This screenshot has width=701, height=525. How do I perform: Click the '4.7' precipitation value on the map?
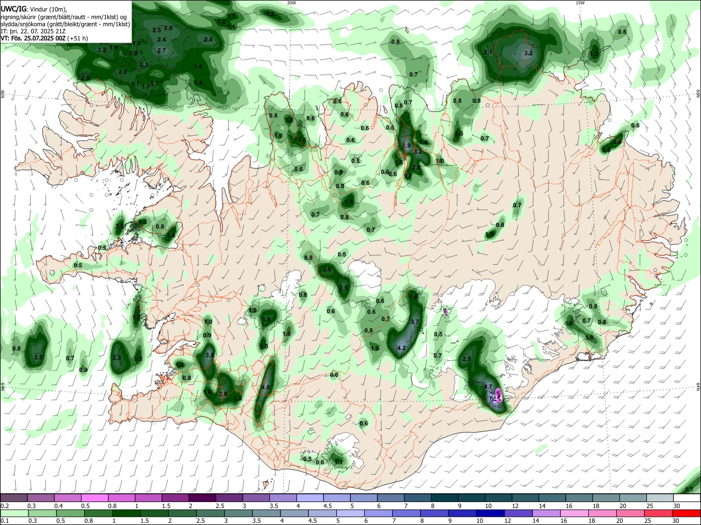click(x=488, y=387)
